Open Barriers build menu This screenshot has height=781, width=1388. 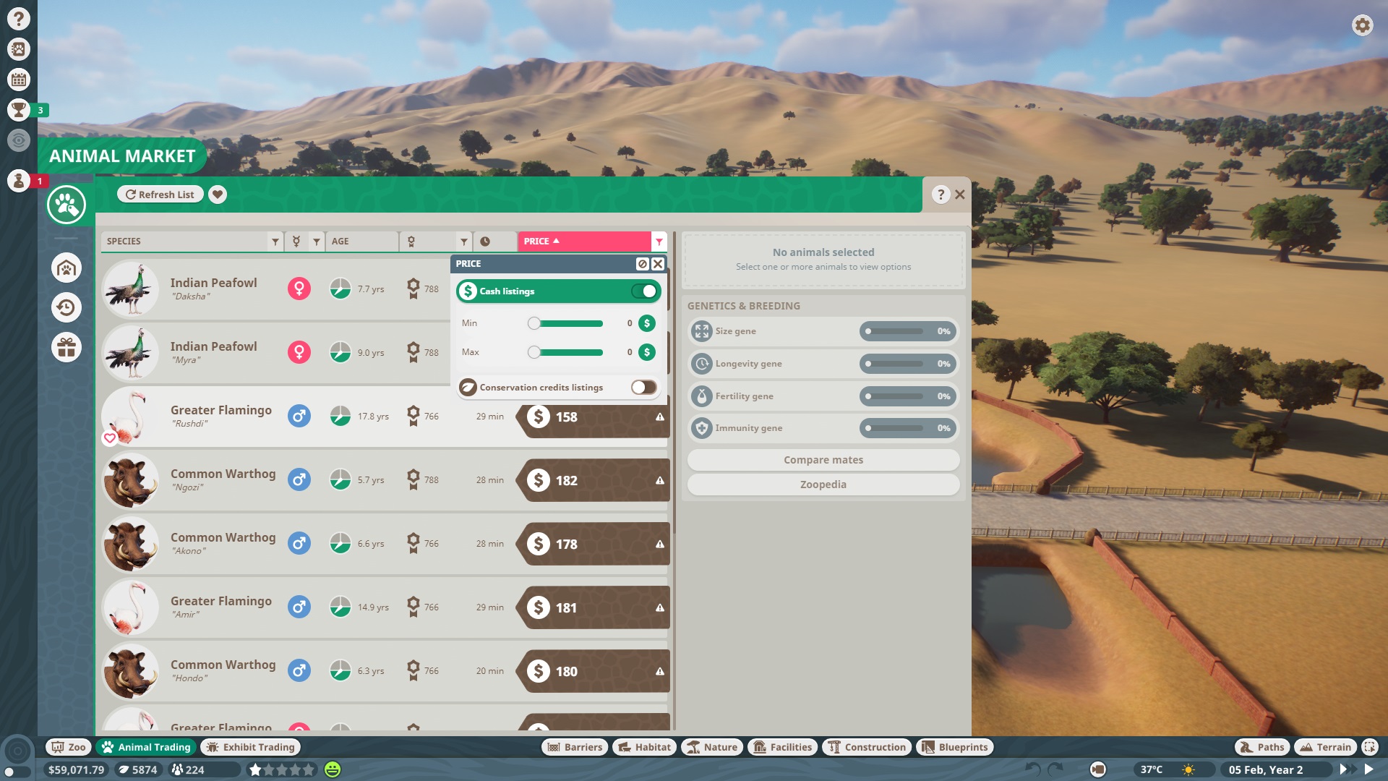point(575,747)
